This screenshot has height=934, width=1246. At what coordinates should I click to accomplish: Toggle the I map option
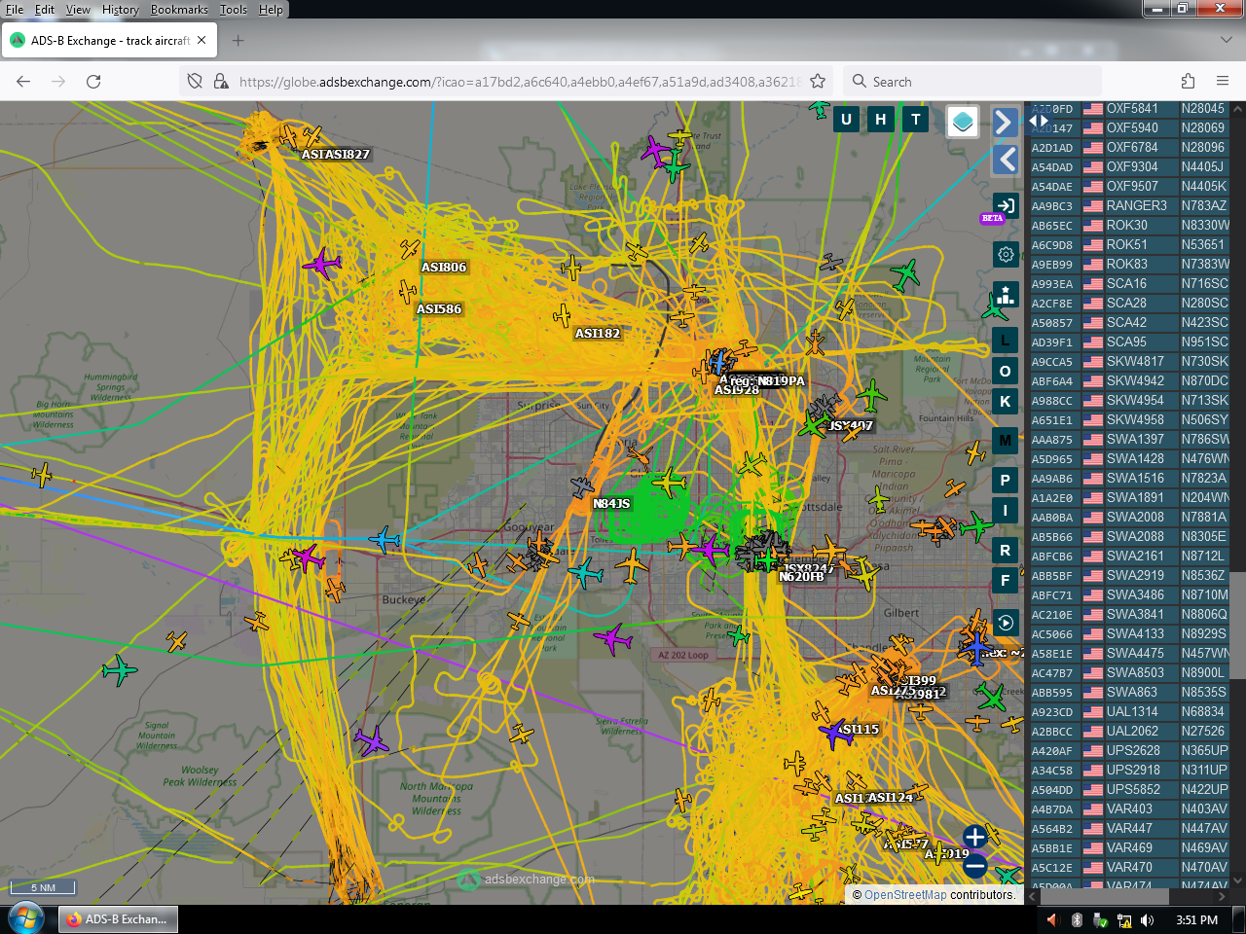pos(1006,511)
